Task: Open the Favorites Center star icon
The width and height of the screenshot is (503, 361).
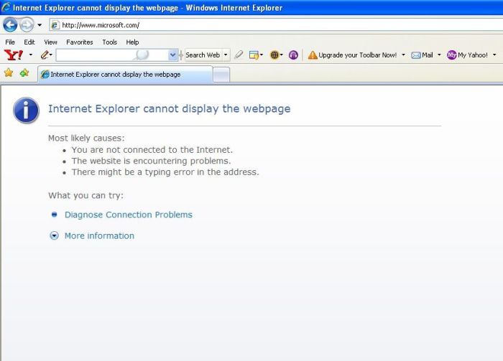Action: tap(9, 73)
